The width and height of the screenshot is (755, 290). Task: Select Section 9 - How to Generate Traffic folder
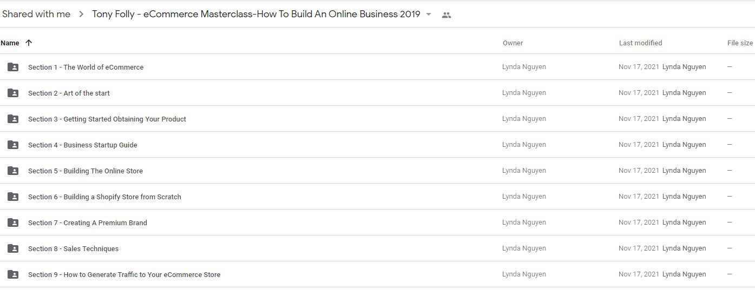pos(377,274)
